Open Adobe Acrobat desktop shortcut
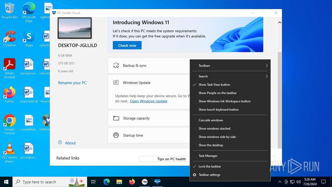Screen dimensions: 332x187 (10, 69)
